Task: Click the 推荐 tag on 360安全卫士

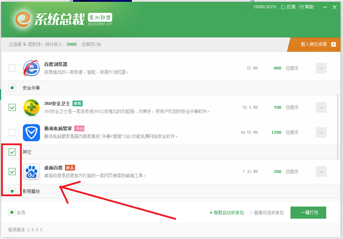Action: 78,103
